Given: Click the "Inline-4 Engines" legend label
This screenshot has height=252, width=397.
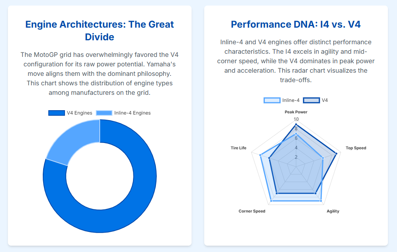Looking at the screenshot, I should point(132,113).
